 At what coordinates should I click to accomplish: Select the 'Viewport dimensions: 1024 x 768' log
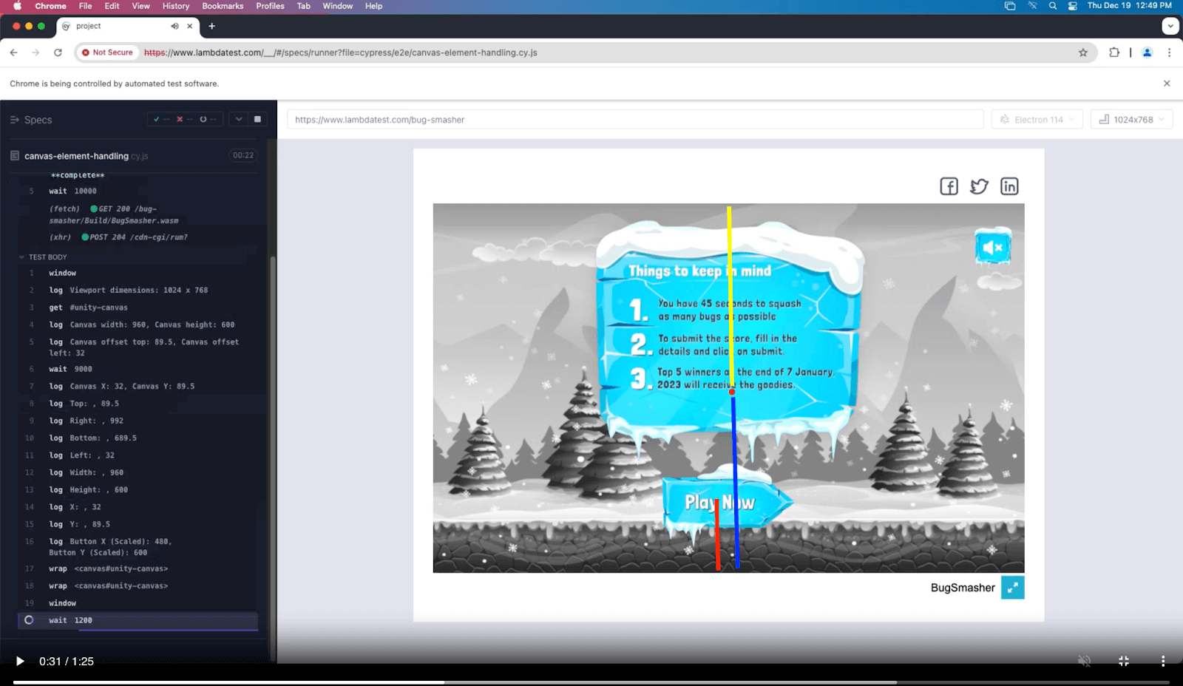(138, 291)
